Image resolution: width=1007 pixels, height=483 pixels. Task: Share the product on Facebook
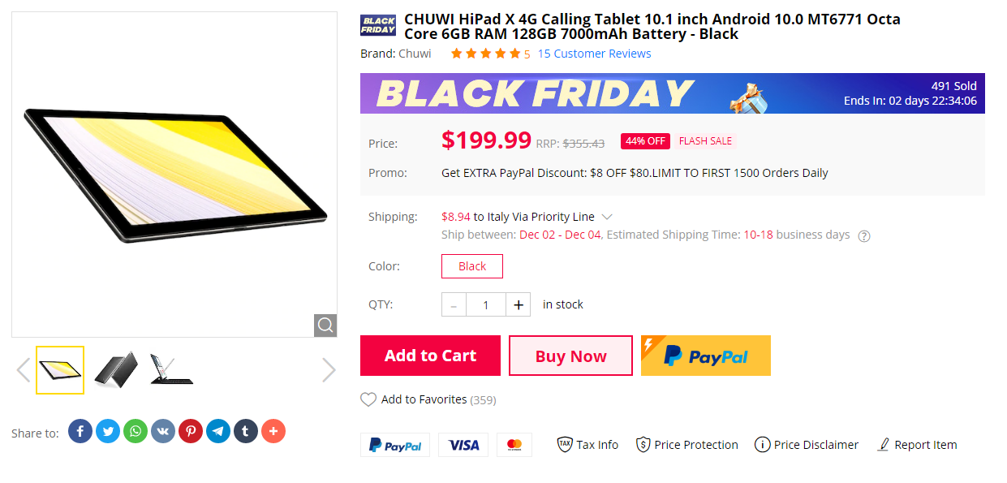[80, 430]
